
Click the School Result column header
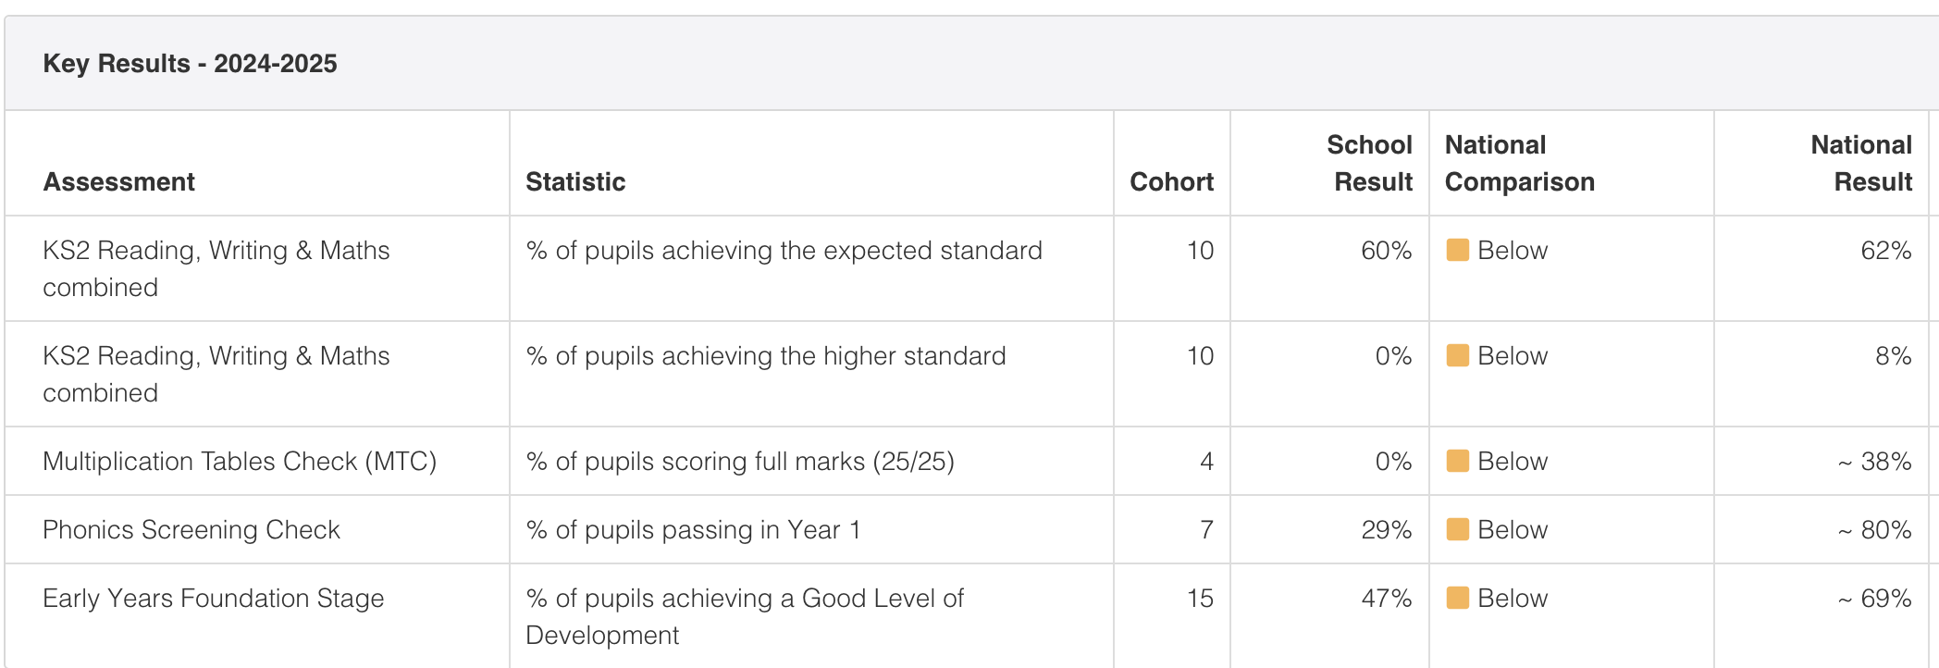pos(1369,164)
